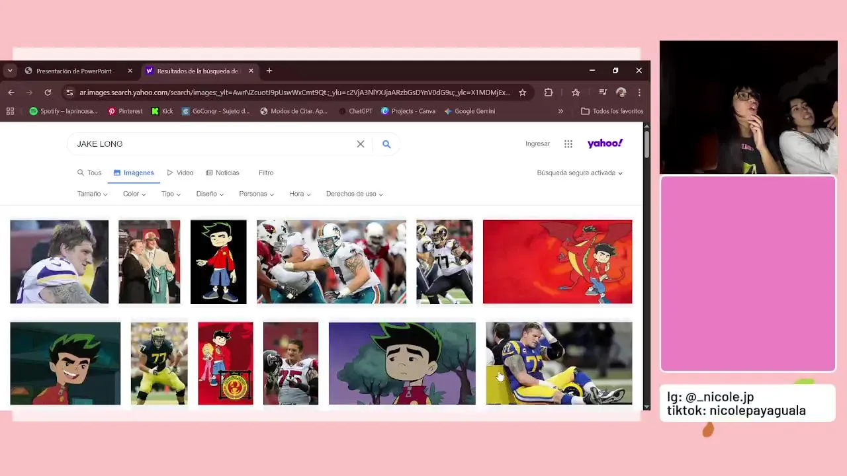The width and height of the screenshot is (847, 476).
Task: Open Búsqueda segura activada dropdown
Action: (x=580, y=173)
